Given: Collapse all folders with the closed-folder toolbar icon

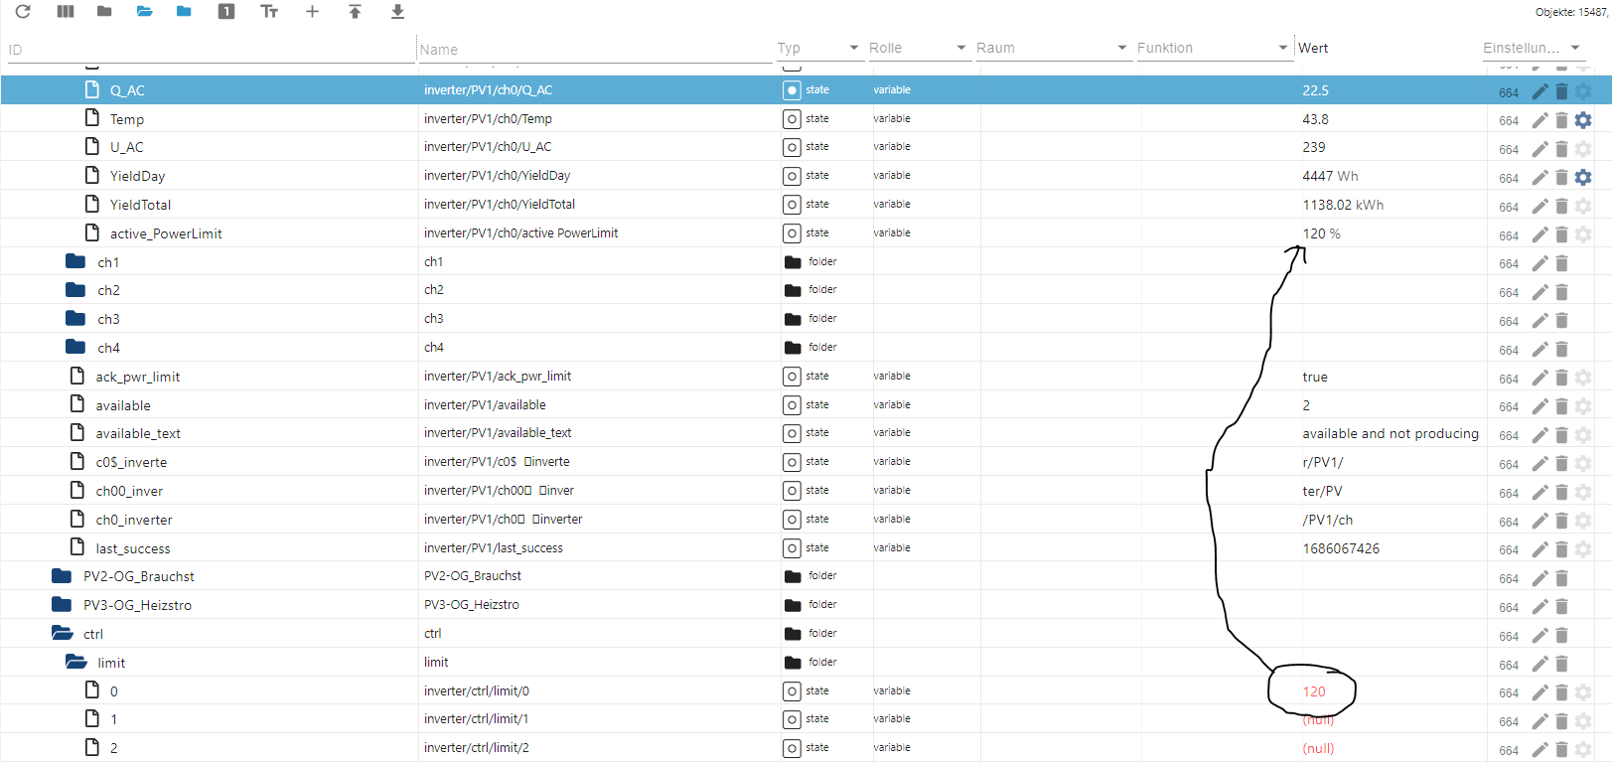Looking at the screenshot, I should (x=104, y=12).
